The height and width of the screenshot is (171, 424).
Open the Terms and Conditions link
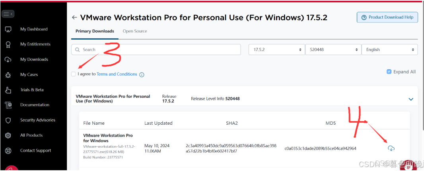click(x=117, y=74)
